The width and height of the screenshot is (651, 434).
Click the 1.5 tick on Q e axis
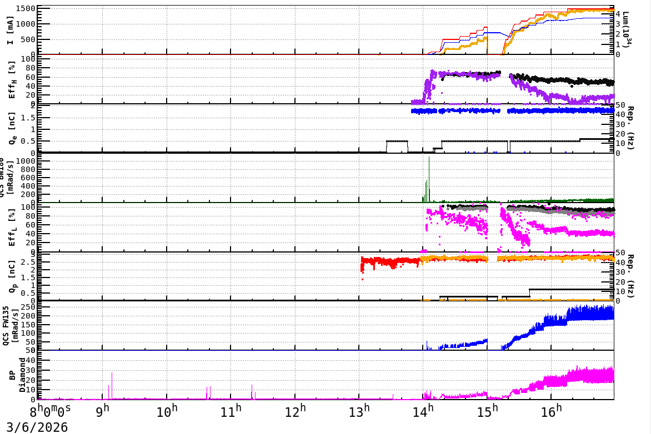click(28, 118)
